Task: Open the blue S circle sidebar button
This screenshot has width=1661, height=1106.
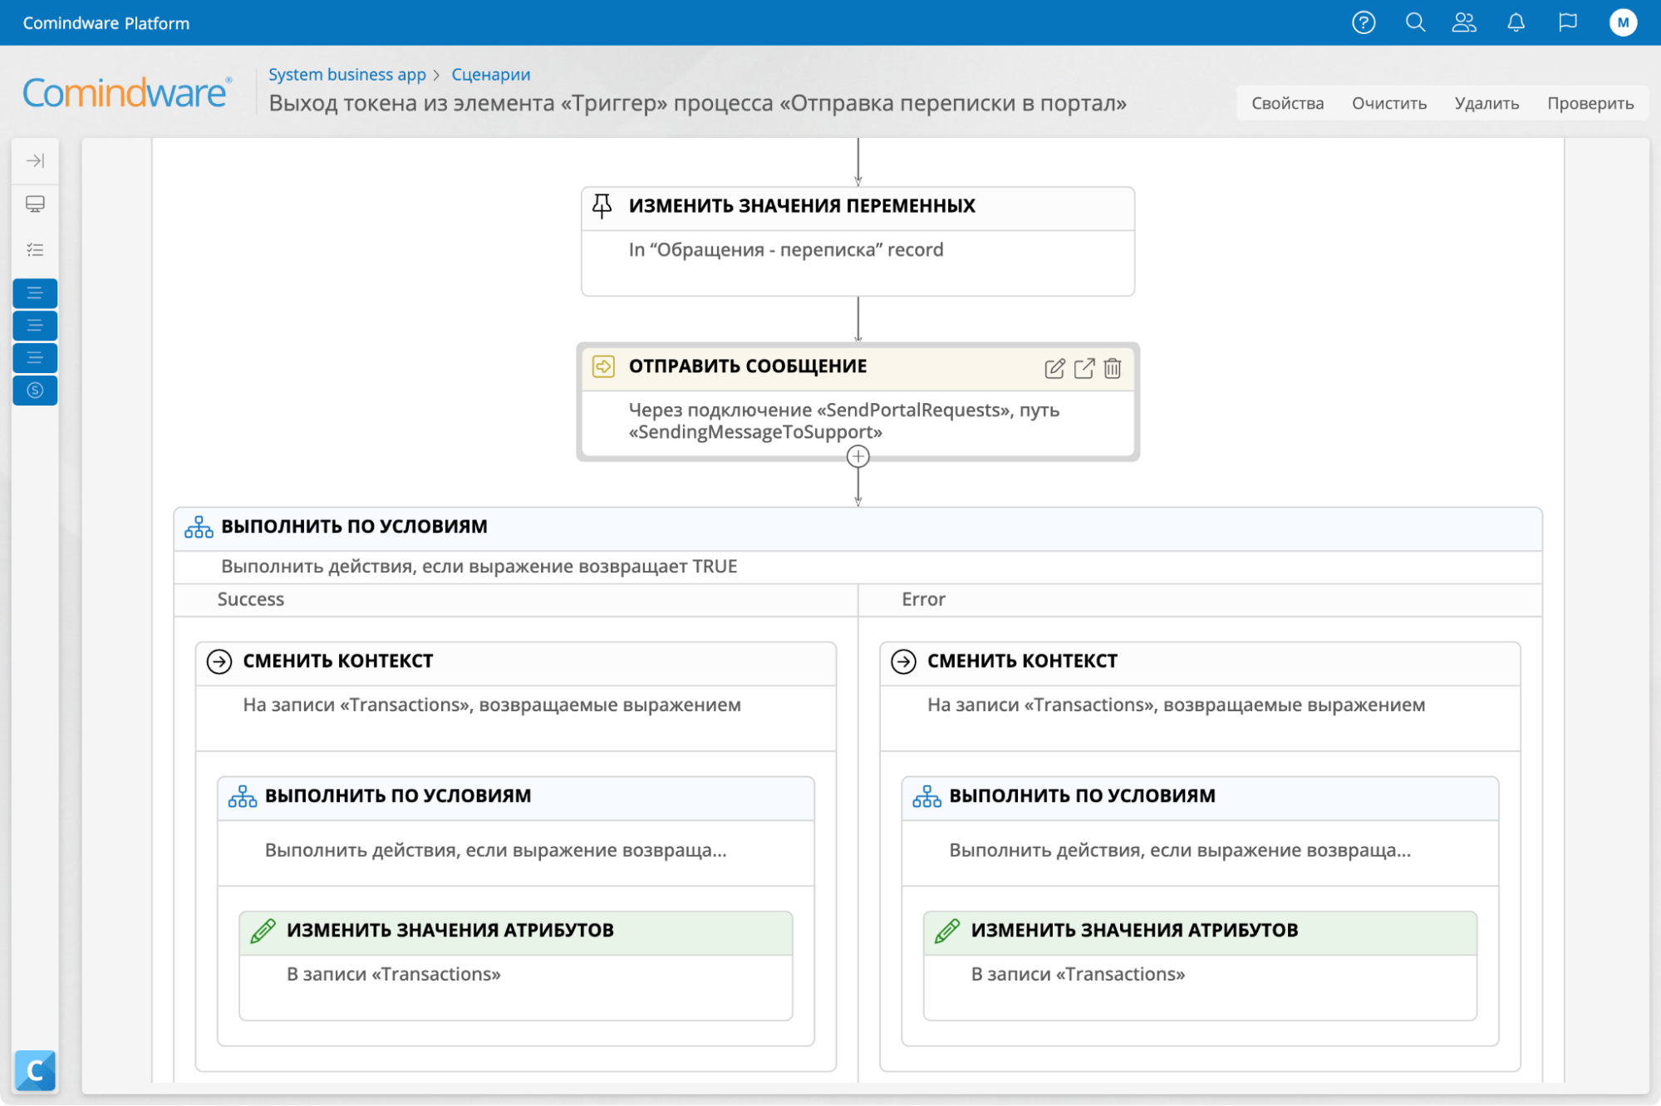Action: (x=35, y=391)
